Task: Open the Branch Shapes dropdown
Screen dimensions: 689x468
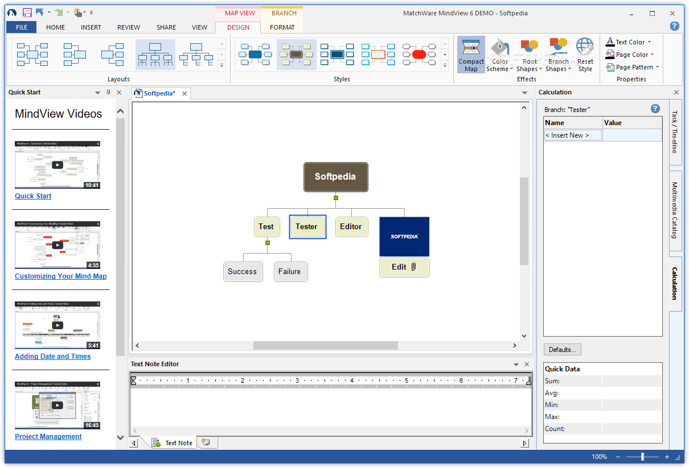Action: tap(558, 55)
